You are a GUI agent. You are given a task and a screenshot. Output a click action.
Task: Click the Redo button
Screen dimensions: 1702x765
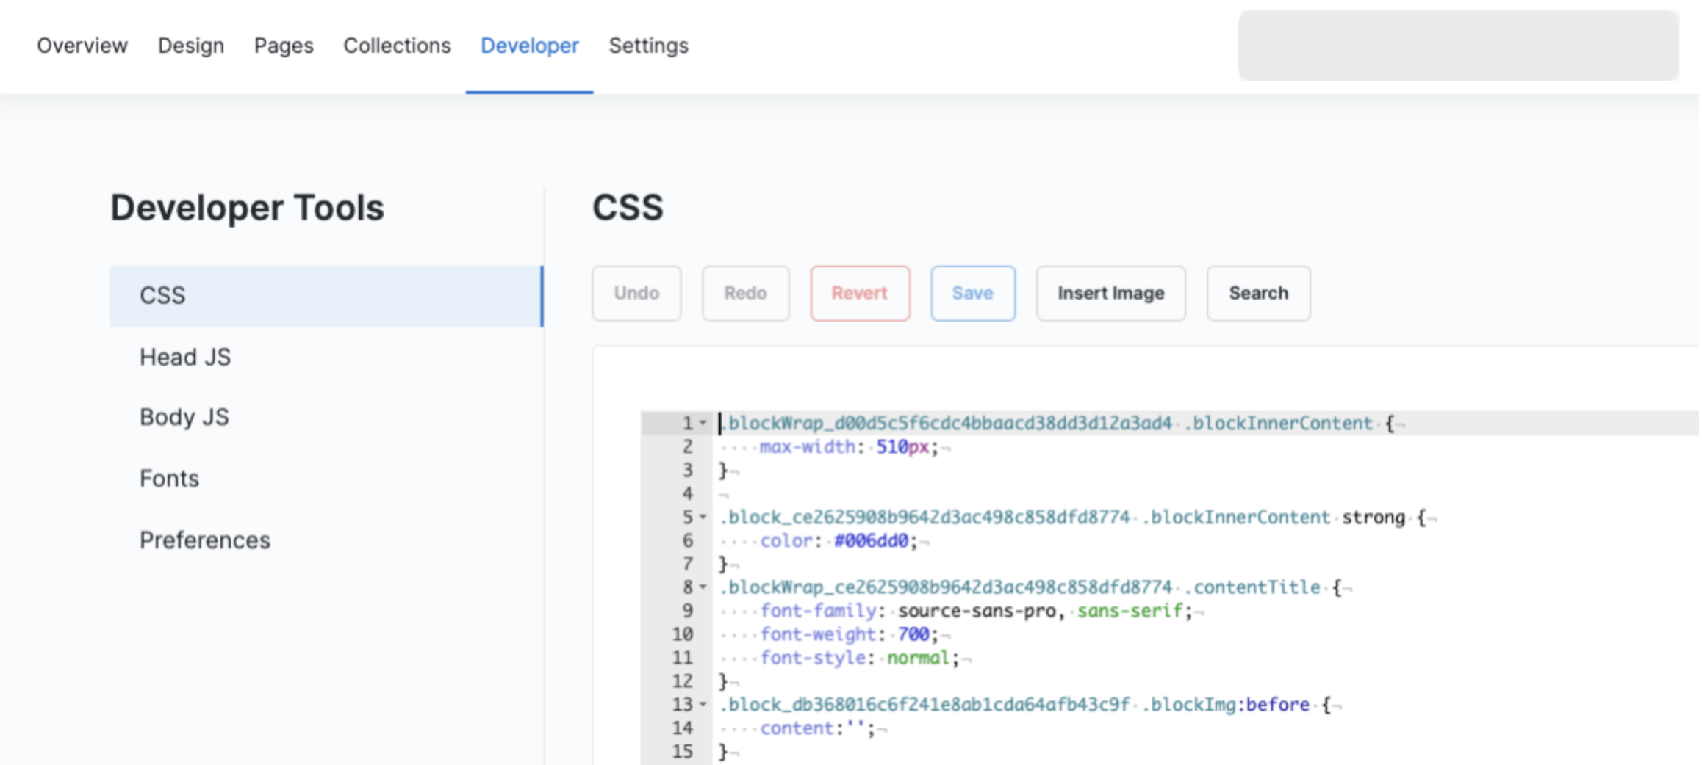745,293
